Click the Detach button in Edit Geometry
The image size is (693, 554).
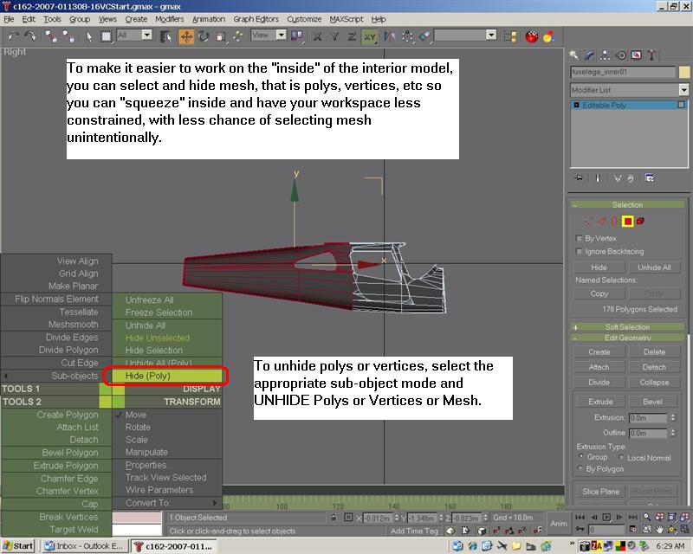point(654,367)
